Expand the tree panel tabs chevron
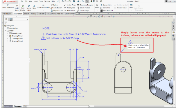 27,19
